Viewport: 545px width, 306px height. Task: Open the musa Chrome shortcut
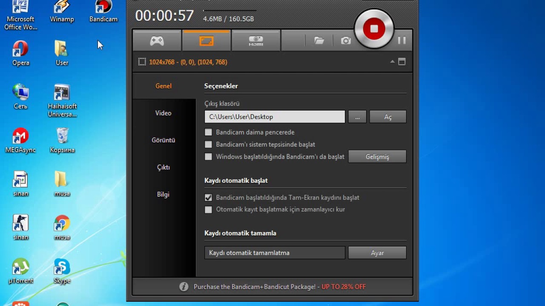point(62,228)
